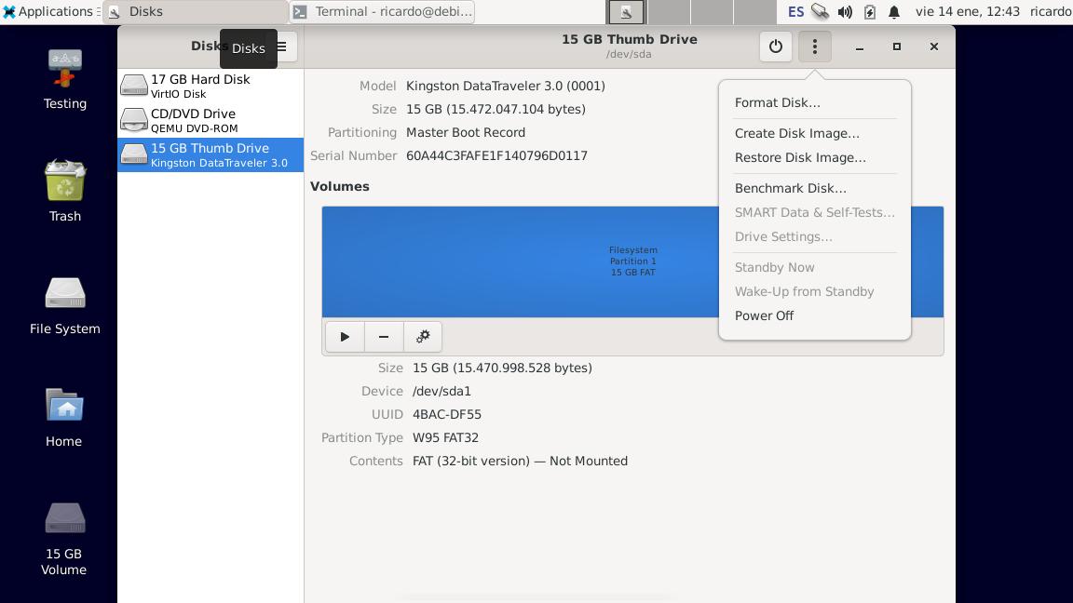Click the Master Boot Record partitioning value
Screen dimensions: 1073x603
pyautogui.click(x=466, y=133)
